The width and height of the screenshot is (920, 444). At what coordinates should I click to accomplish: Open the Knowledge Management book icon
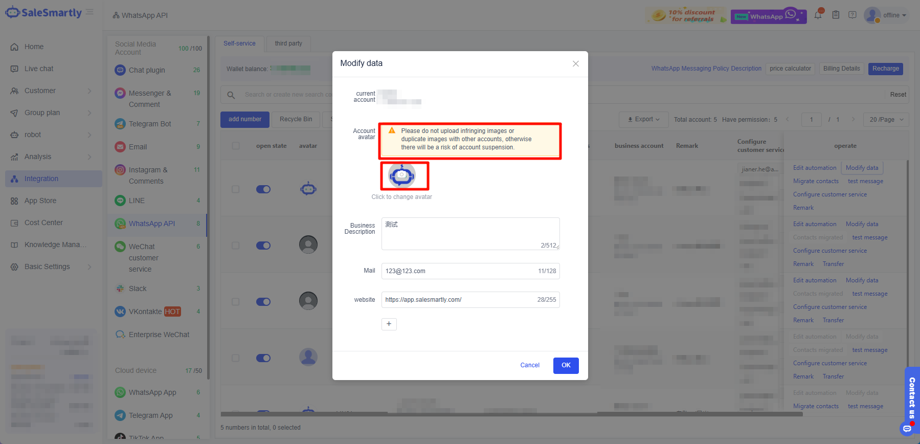(x=14, y=245)
